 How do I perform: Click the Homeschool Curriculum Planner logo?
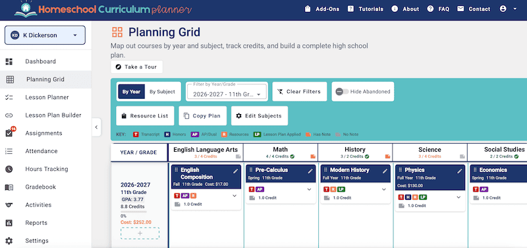click(103, 9)
